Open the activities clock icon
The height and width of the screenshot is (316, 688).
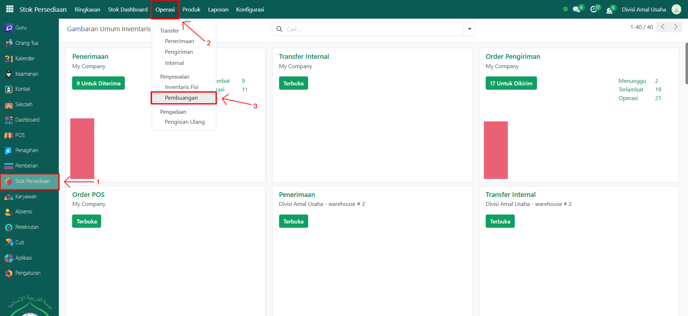click(x=594, y=9)
